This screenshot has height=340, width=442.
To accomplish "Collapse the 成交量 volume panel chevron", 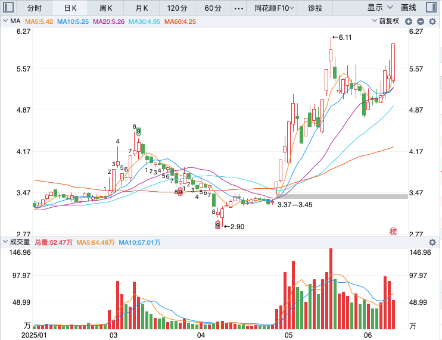I will 5,242.
